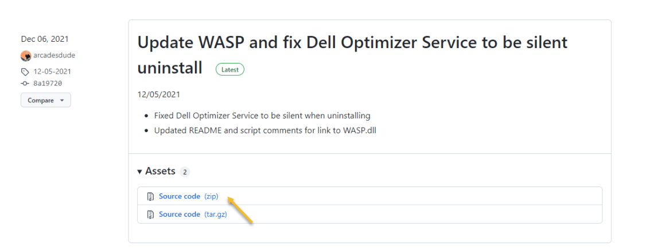
Task: Open the 12-05-2021 tag link
Action: click(x=52, y=72)
